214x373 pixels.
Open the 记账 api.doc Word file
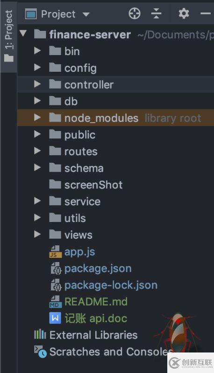96,318
